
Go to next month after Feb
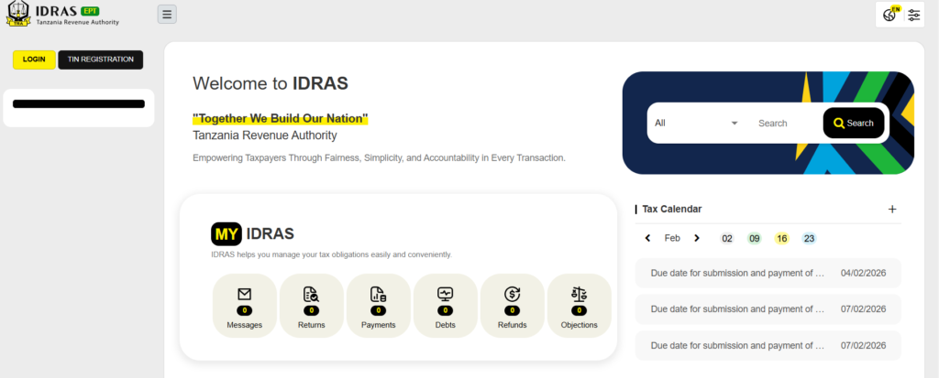(x=697, y=238)
